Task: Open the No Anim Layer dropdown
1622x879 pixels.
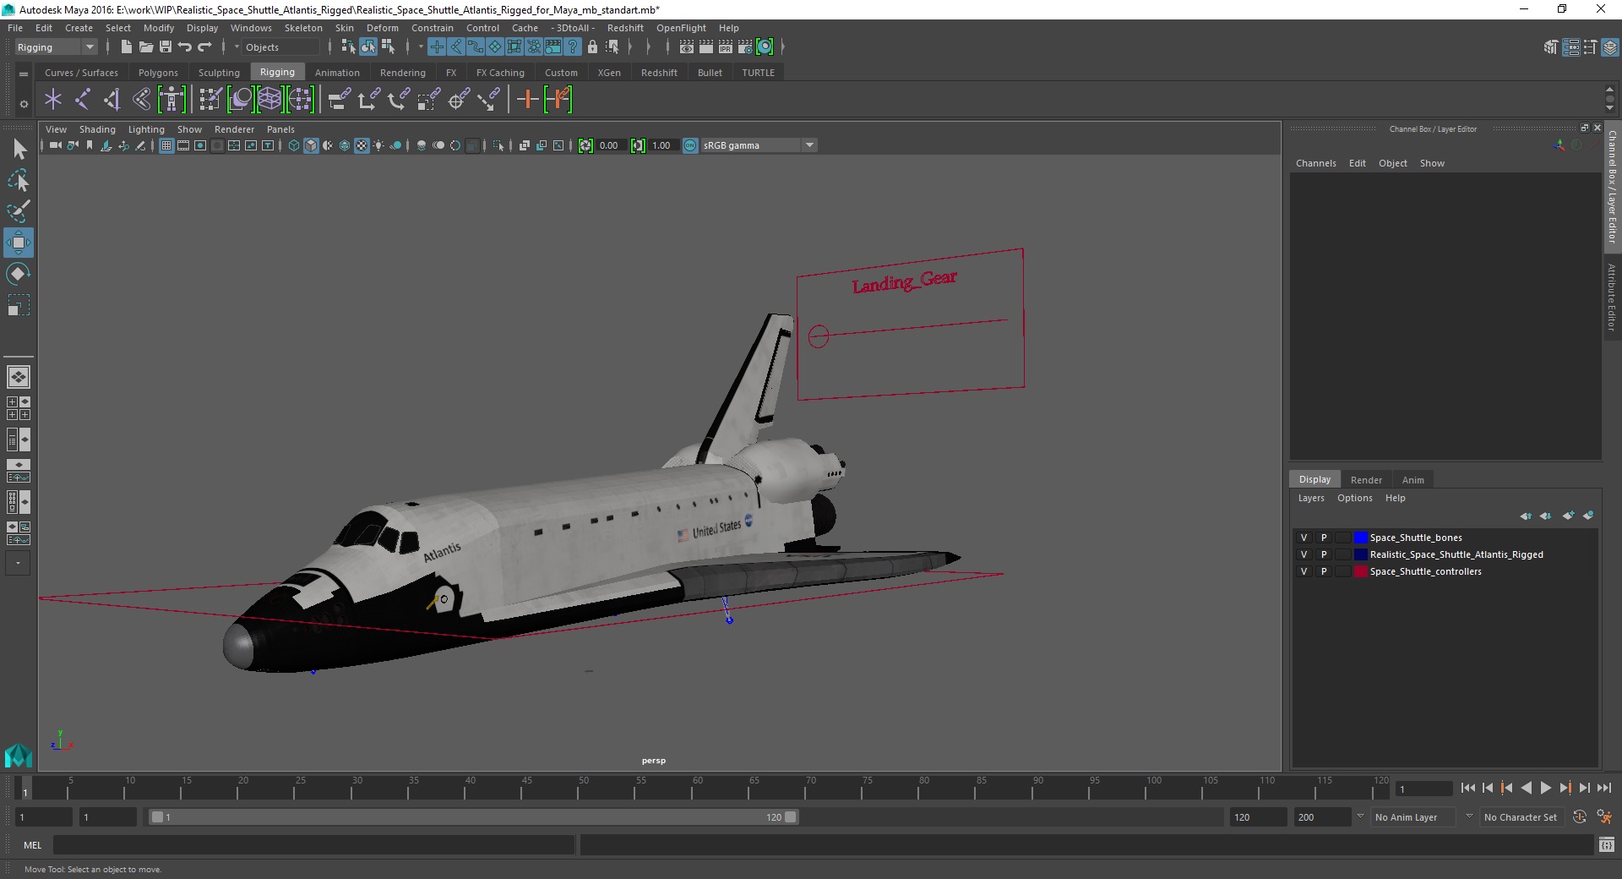Action: point(1415,817)
